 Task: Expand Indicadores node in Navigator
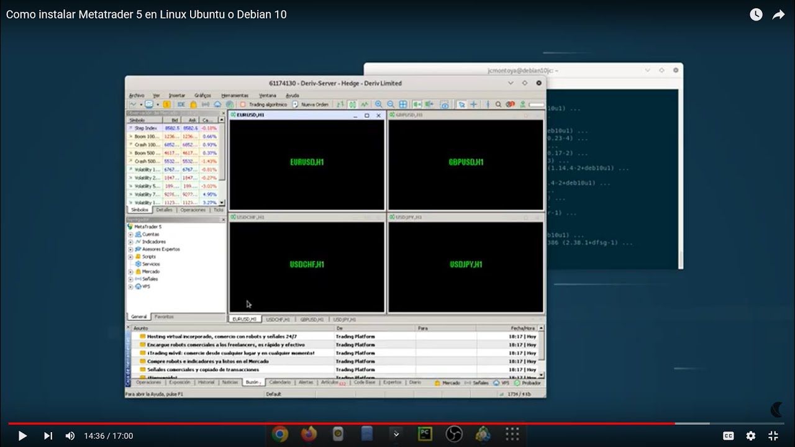pyautogui.click(x=130, y=242)
